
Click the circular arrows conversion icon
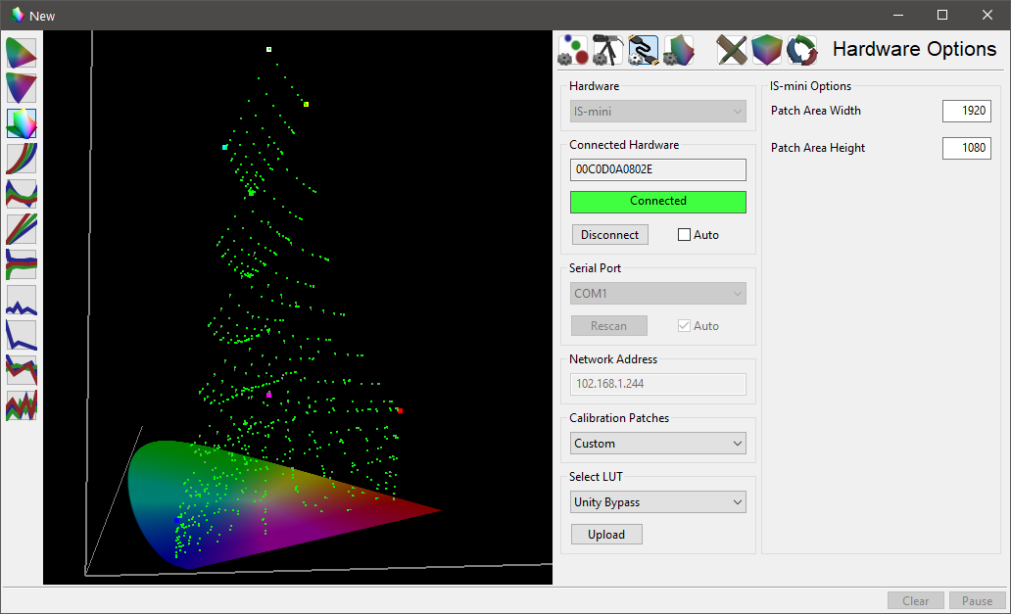[801, 49]
